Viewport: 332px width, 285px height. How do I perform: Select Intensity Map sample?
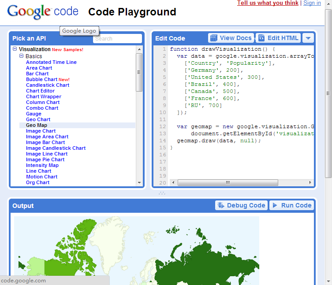coord(42,165)
